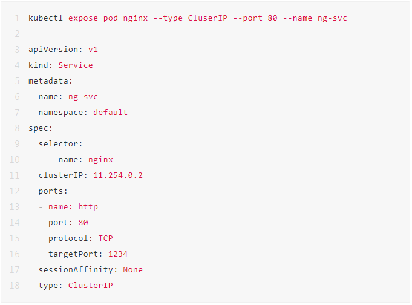Click the clusterIP address 11.254.0.2
412x305 pixels.
click(x=118, y=175)
